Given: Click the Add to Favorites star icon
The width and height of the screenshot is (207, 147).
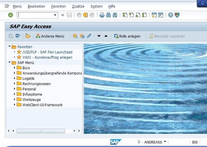Looking at the screenshot, I should (75, 36).
